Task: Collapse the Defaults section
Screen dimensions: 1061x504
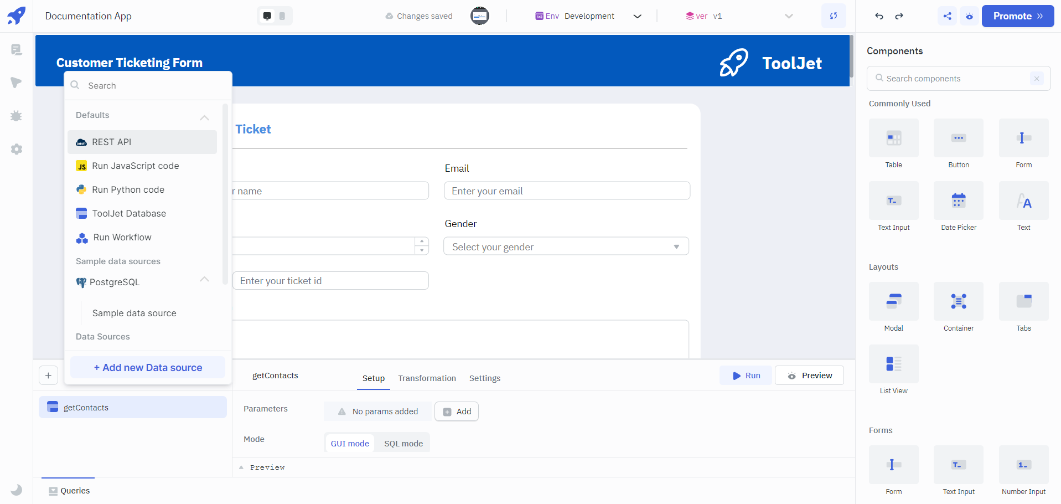Action: click(x=204, y=117)
